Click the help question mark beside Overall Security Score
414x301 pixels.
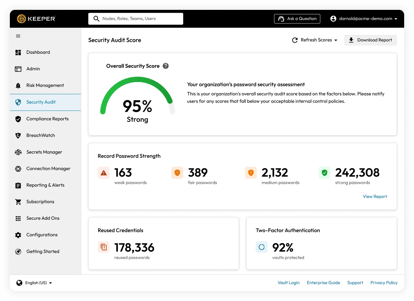[x=166, y=66]
